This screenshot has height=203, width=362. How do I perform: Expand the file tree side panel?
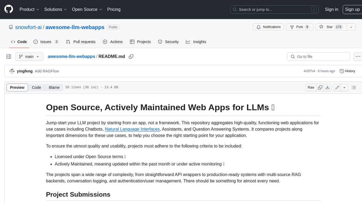pos(9,57)
